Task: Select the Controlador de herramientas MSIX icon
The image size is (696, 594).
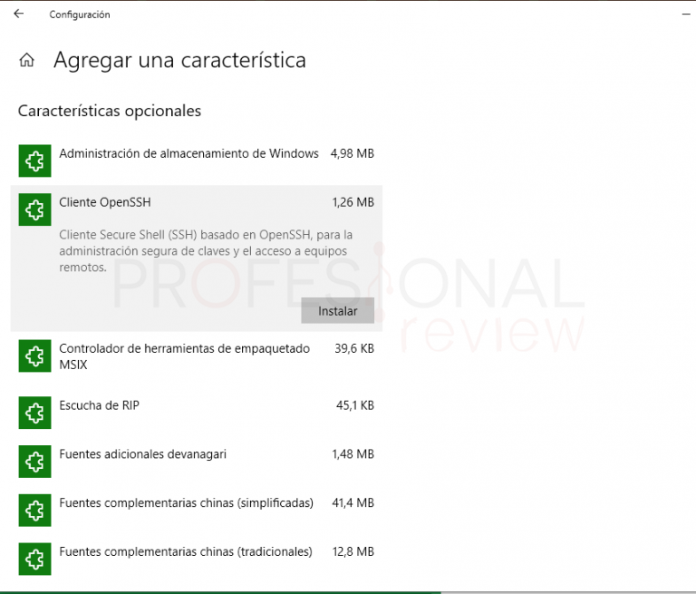Action: [34, 355]
